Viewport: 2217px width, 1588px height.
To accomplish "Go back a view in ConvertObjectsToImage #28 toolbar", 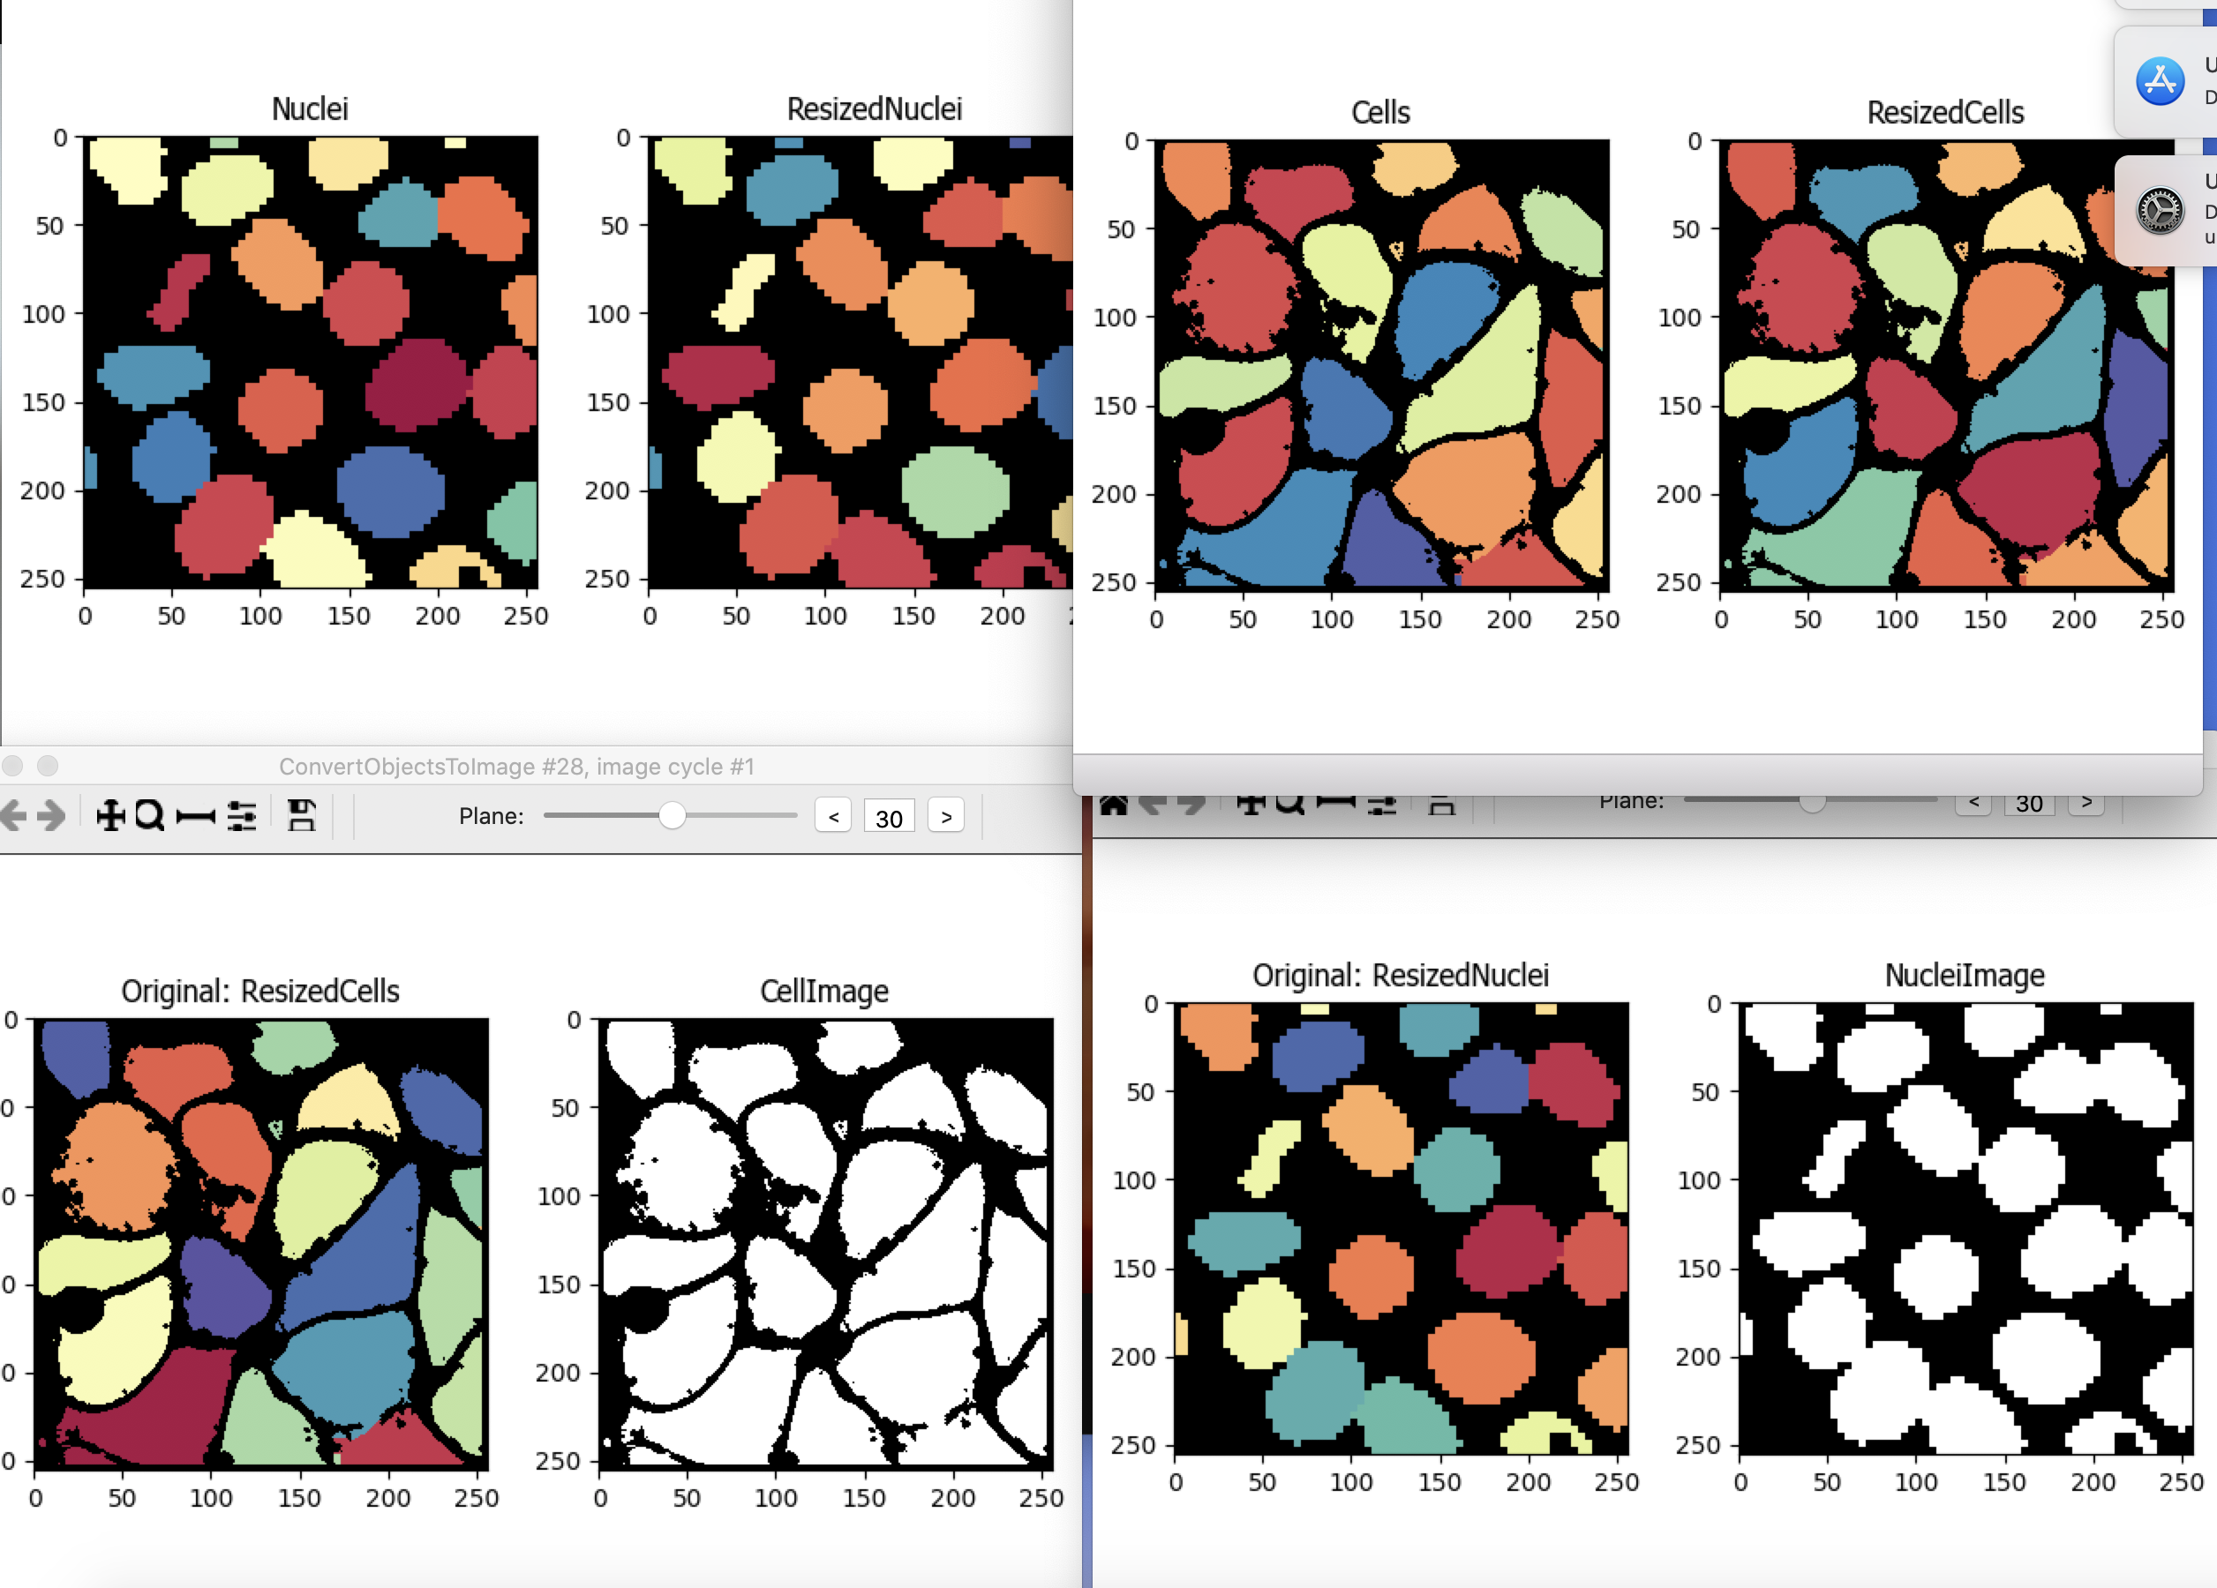I will pyautogui.click(x=12, y=815).
